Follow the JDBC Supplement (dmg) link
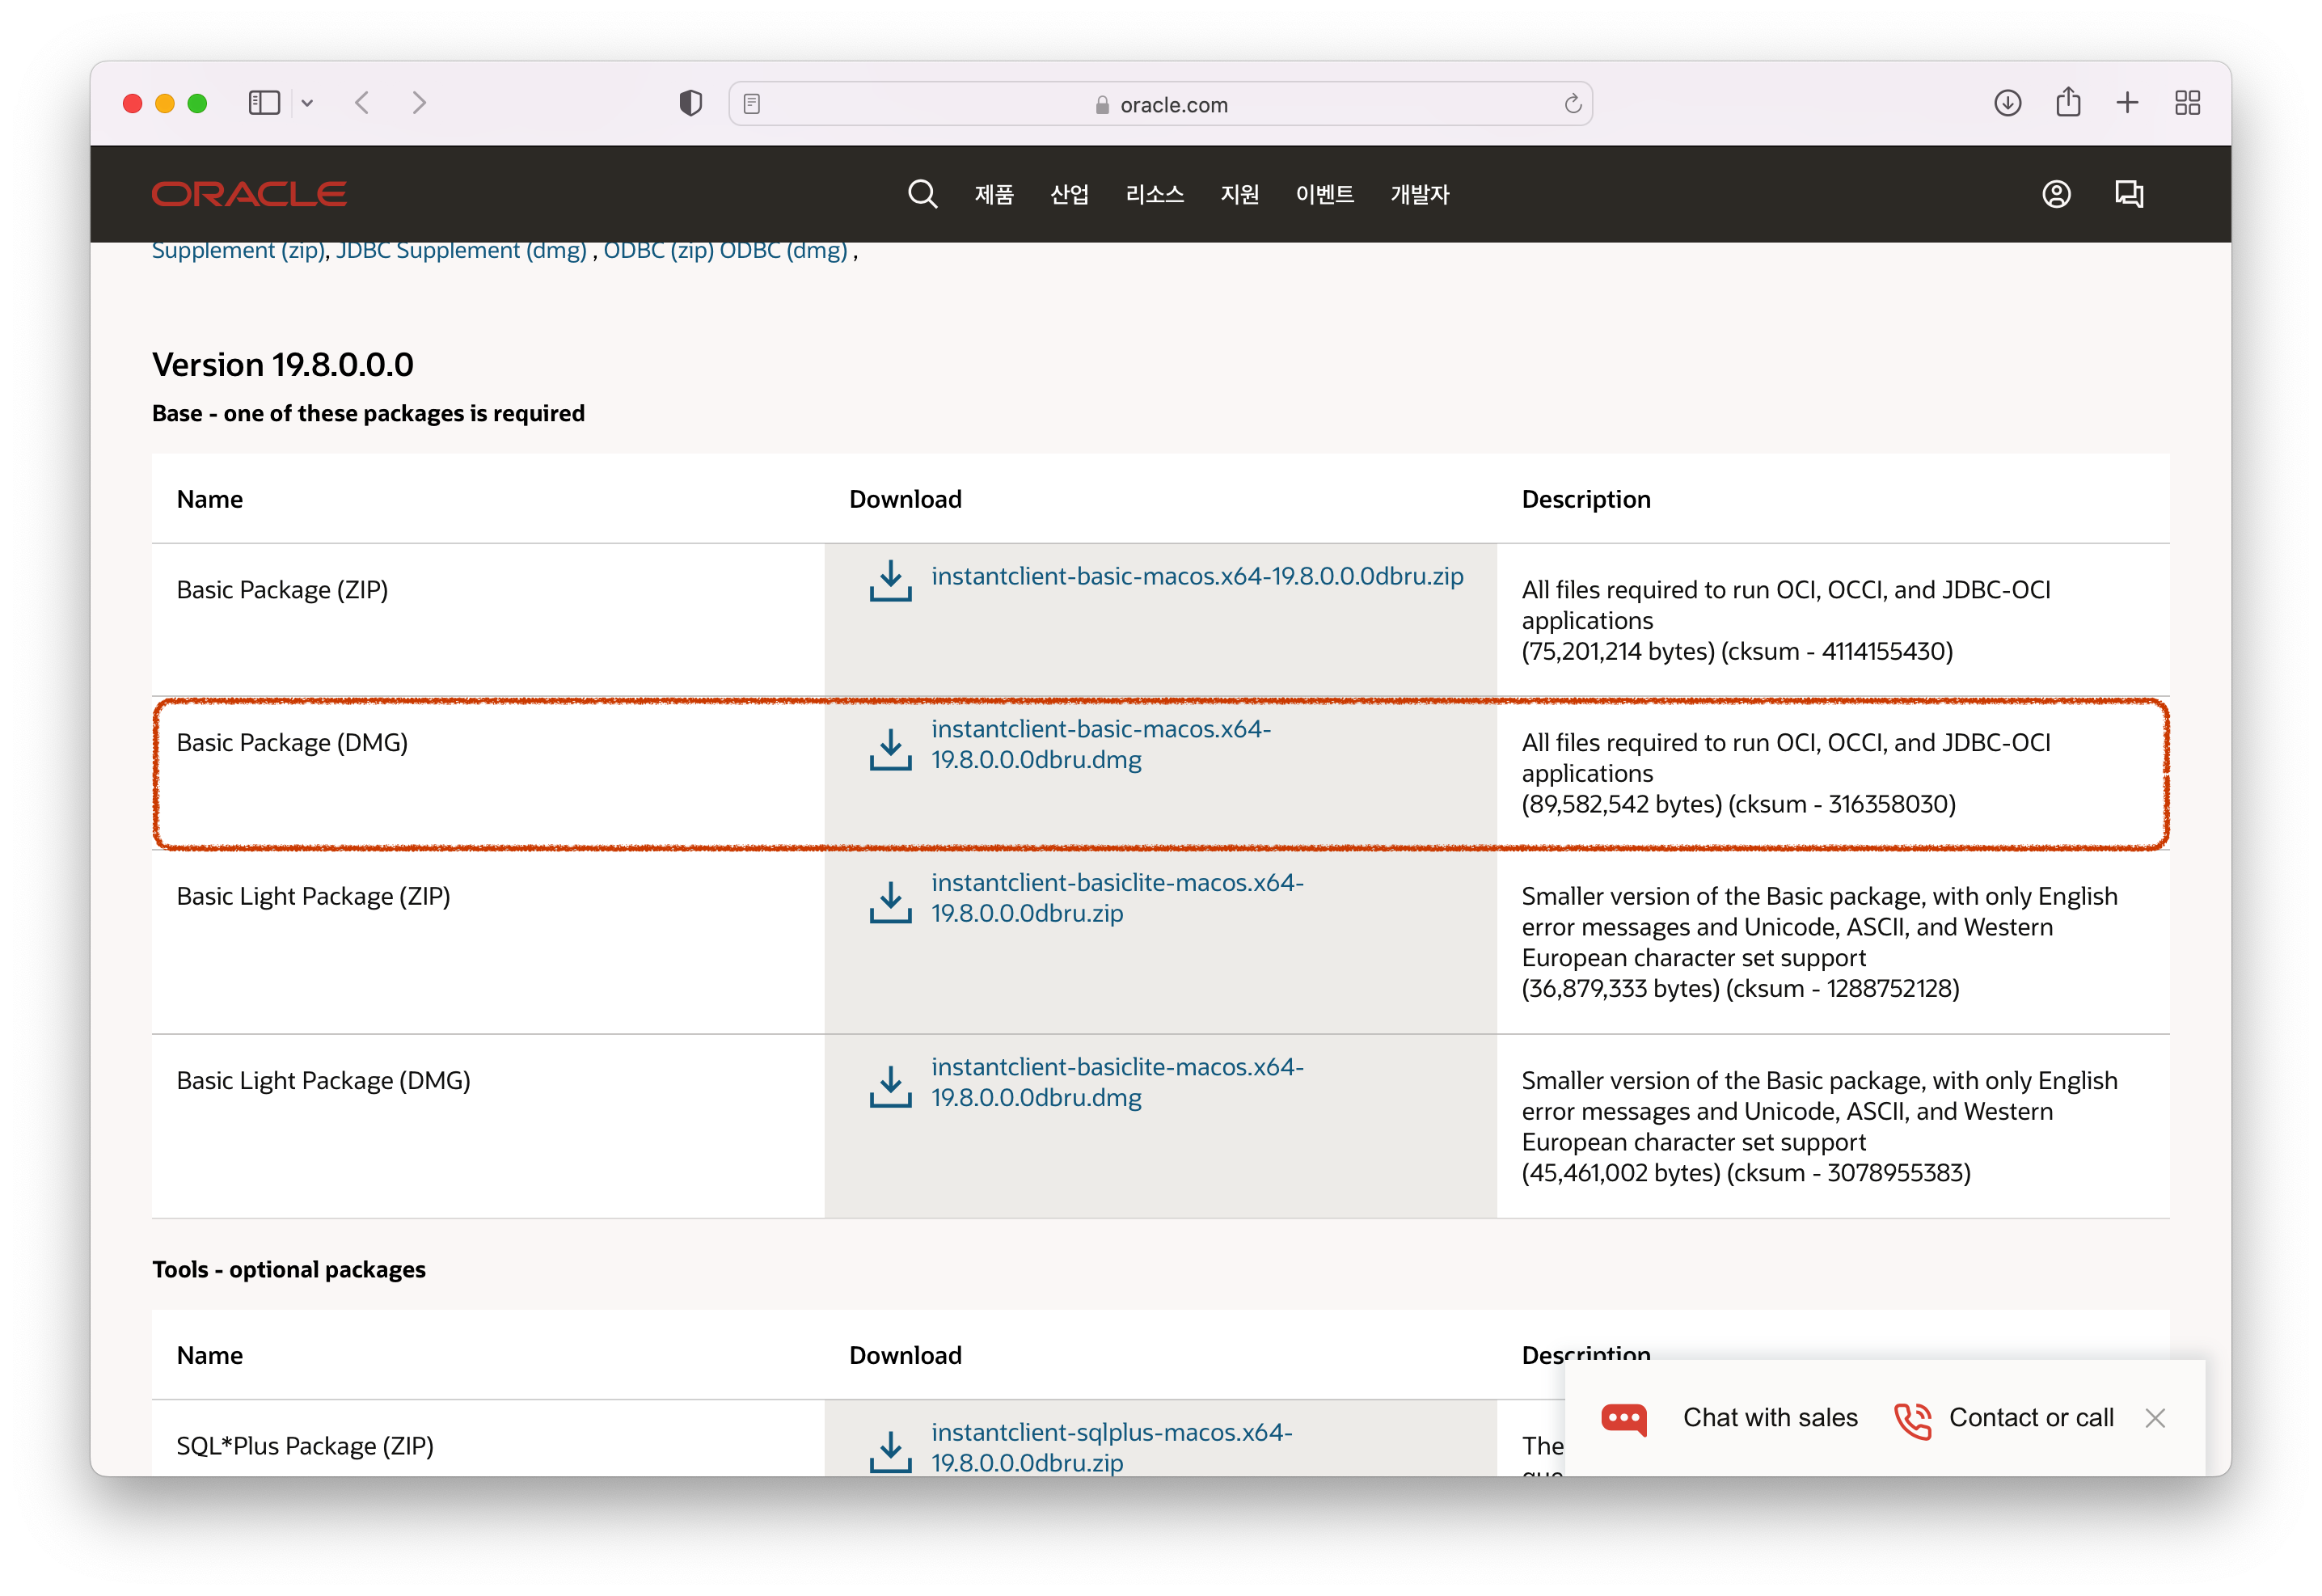The height and width of the screenshot is (1596, 2322). pyautogui.click(x=461, y=251)
